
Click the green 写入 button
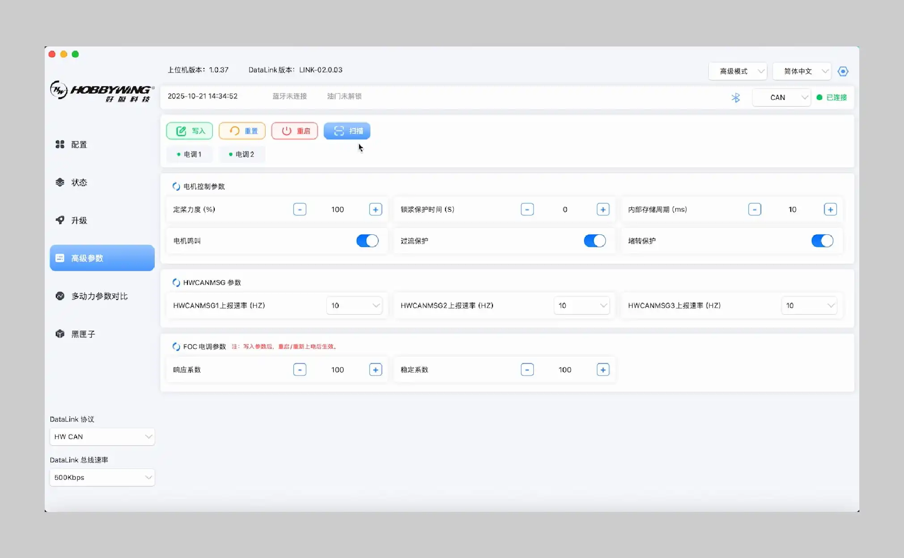pos(190,131)
